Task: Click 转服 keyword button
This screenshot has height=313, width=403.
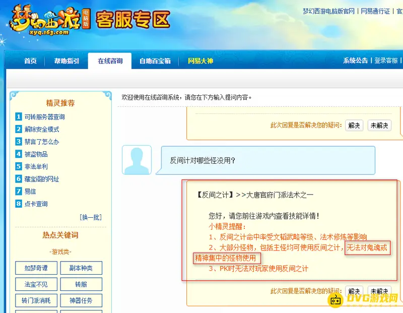Action: tap(81, 284)
